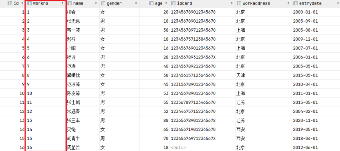Image resolution: width=340 pixels, height=151 pixels.
Task: Sort by name using its sort arrows
Action: point(96,3)
